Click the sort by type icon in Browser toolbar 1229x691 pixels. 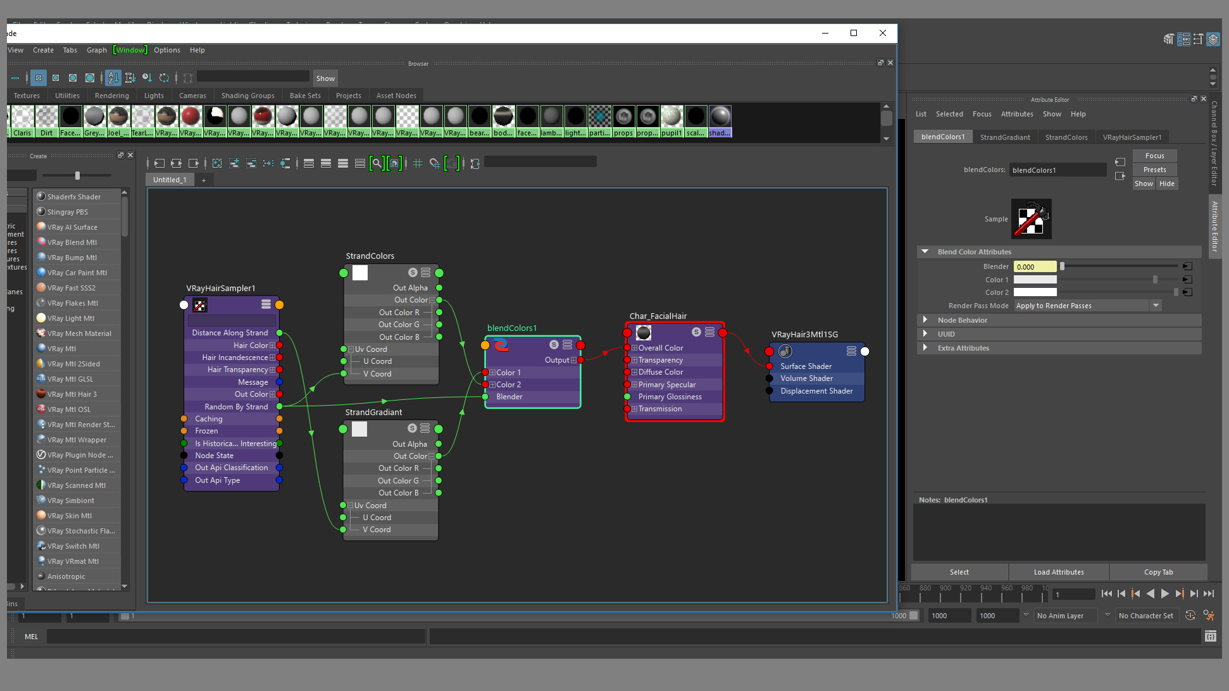[x=130, y=78]
